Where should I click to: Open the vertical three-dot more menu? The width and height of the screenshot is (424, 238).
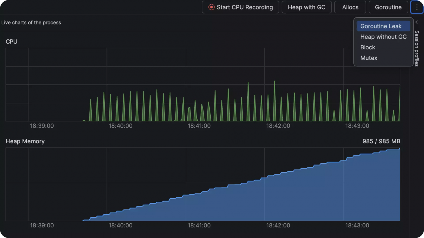tap(417, 7)
